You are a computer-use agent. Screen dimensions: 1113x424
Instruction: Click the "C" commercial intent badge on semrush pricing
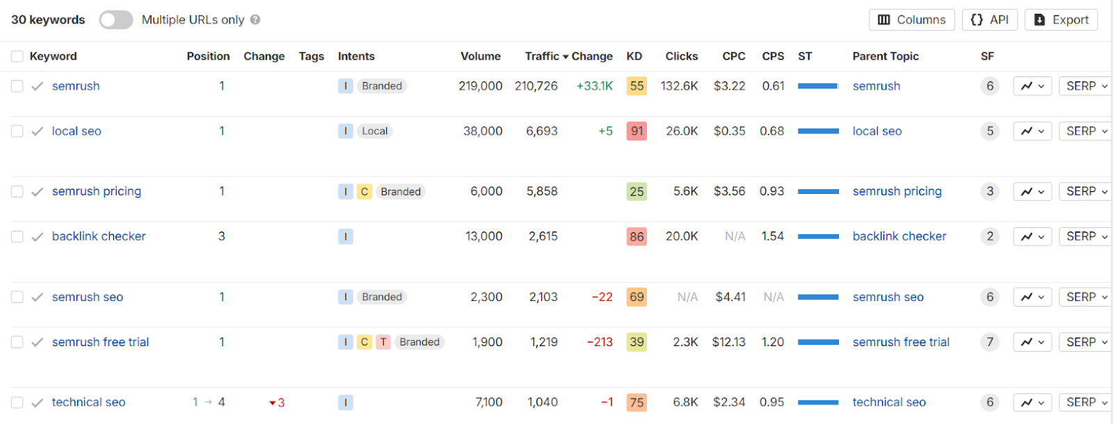click(363, 191)
